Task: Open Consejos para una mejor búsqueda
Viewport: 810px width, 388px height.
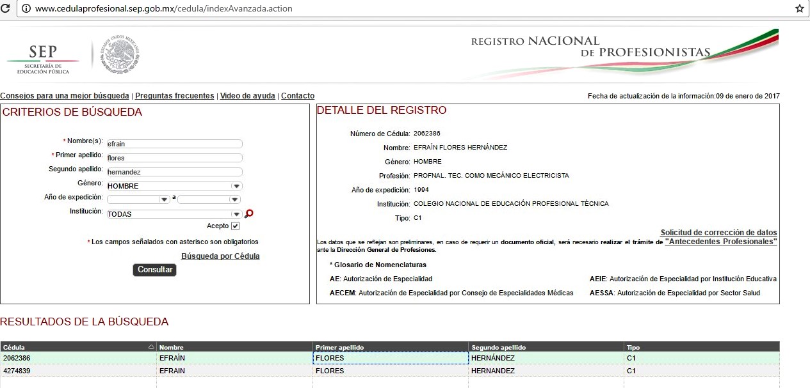Action: click(65, 96)
